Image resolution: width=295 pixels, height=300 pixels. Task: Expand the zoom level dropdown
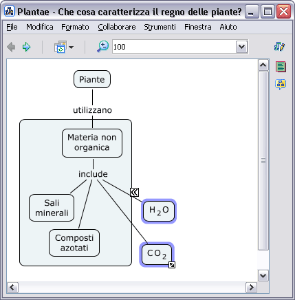pyautogui.click(x=241, y=47)
